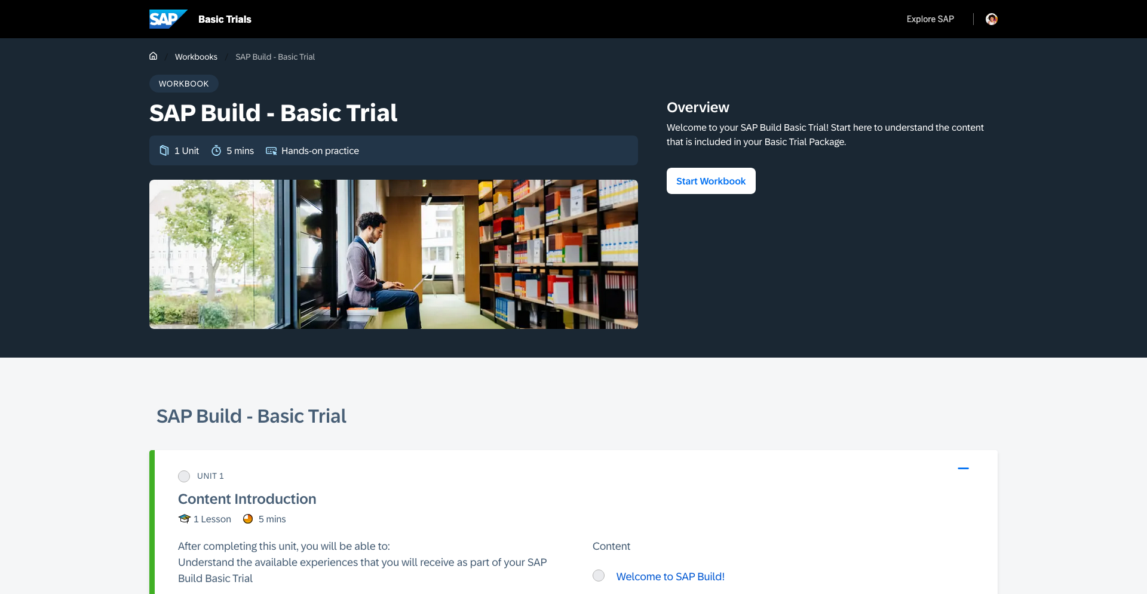
Task: Go to home via breadcrumb house icon
Action: [154, 56]
